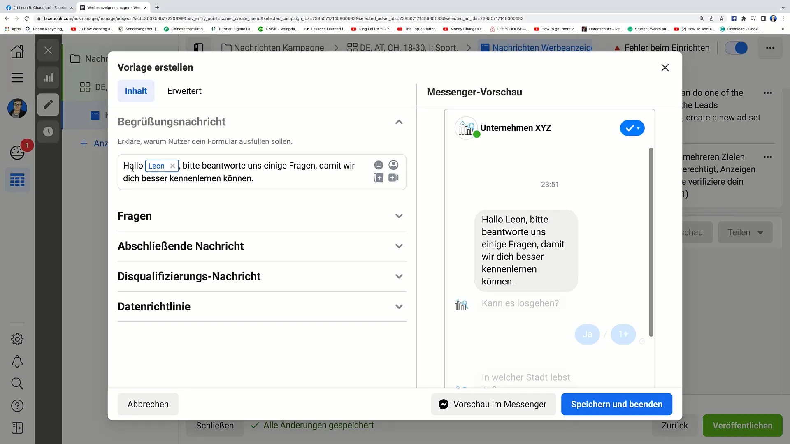
Task: Open the Teilen dropdown
Action: 745,232
